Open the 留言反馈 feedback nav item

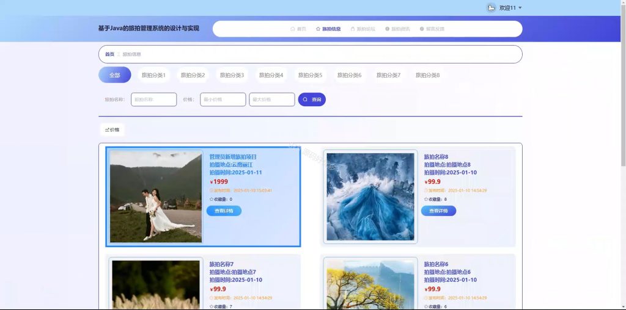pyautogui.click(x=432, y=29)
